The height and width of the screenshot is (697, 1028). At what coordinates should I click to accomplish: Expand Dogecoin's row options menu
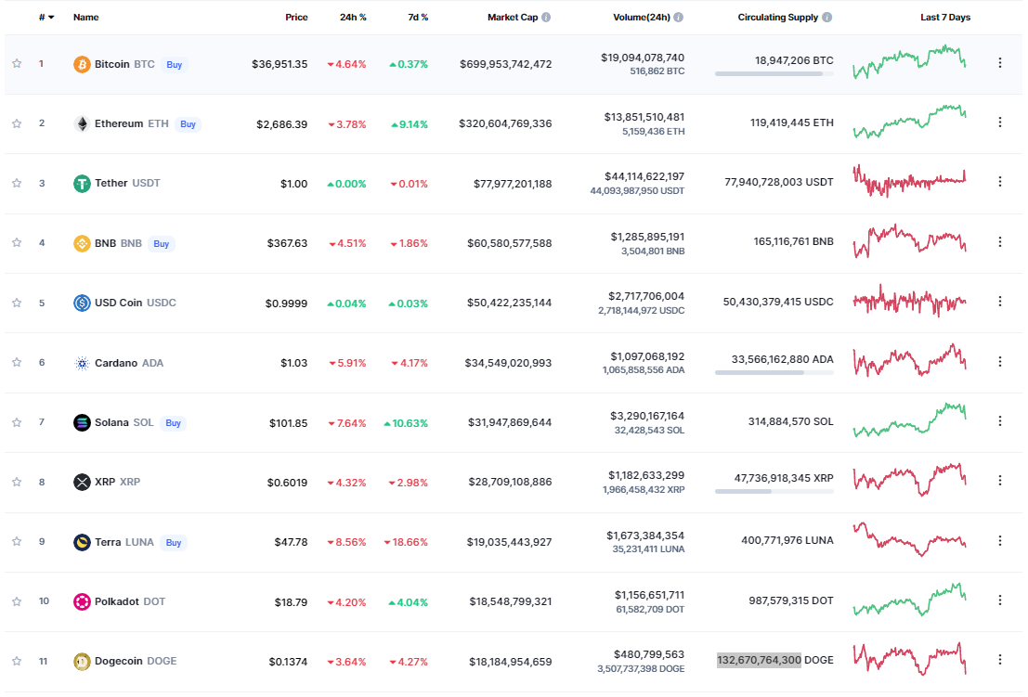(x=1000, y=660)
